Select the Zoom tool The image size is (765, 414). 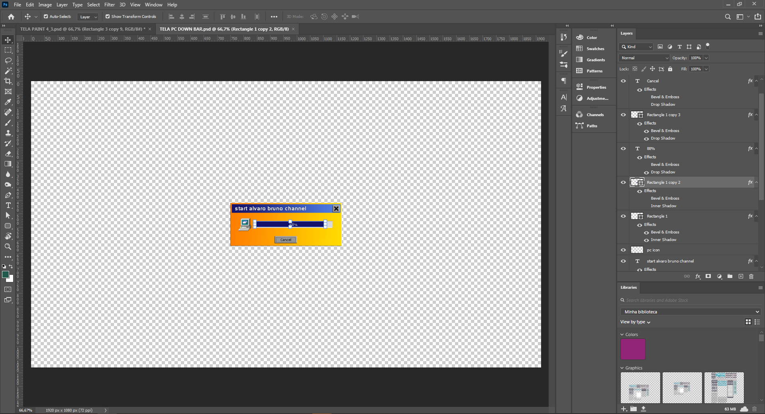[8, 247]
